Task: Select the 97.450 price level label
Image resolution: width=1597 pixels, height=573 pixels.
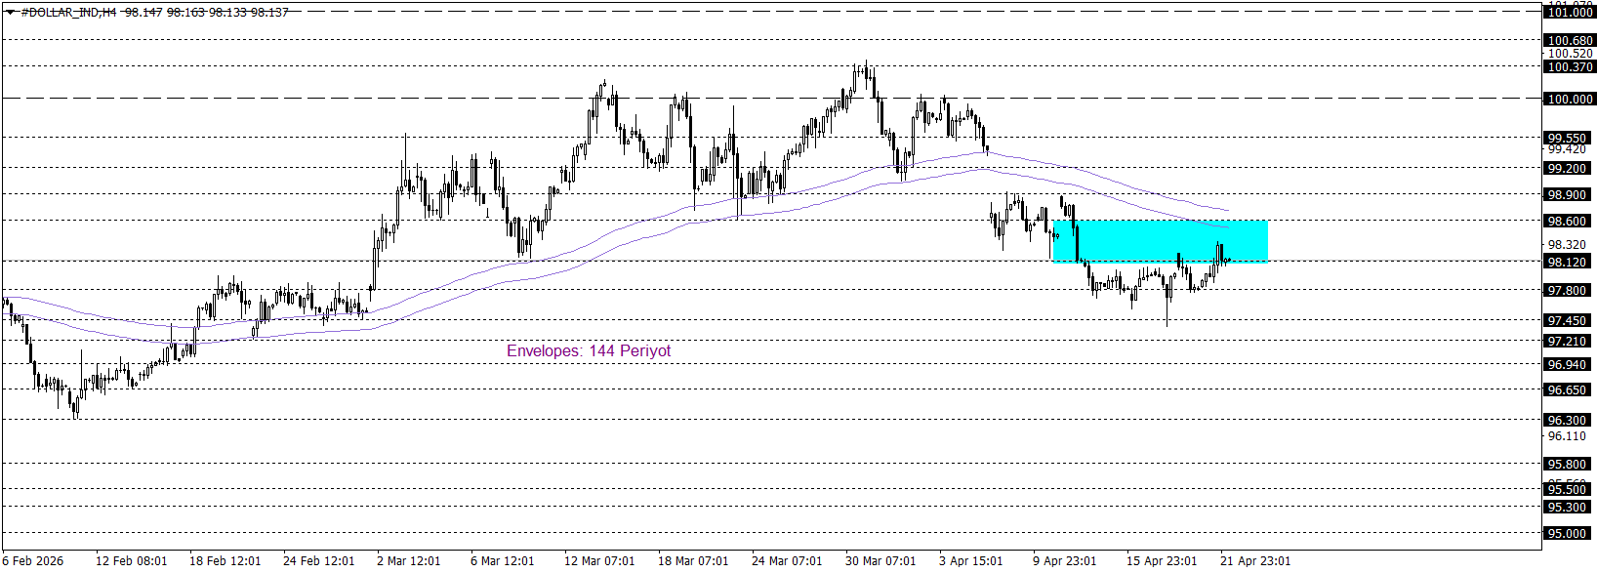Action: 1568,320
